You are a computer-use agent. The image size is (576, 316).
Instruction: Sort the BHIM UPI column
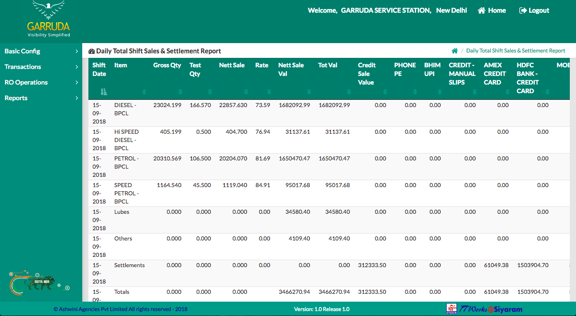440,92
